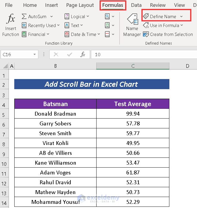Expand the Recently Used dropdown arrow

58,25
